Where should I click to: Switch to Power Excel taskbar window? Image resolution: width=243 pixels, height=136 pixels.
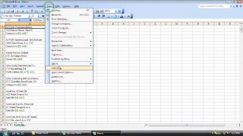(x=45, y=133)
